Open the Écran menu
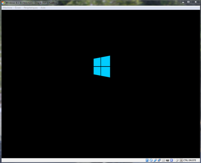201x163 pixels. [x=18, y=8]
